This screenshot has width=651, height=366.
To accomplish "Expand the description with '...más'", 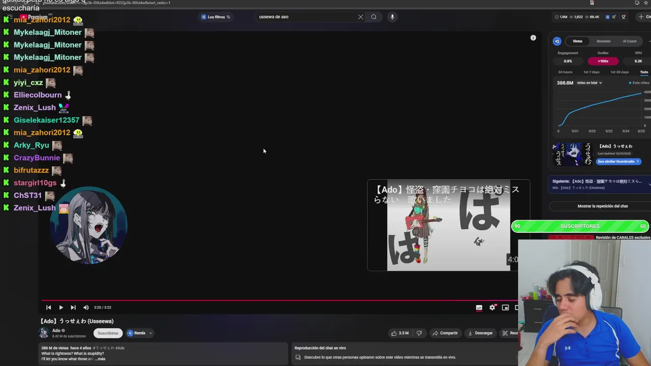I will click(100, 359).
